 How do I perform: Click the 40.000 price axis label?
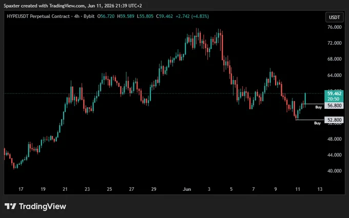[x=334, y=171]
